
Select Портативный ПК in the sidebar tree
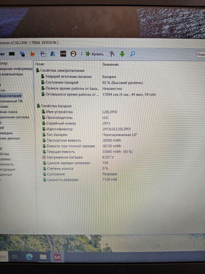point(11,101)
